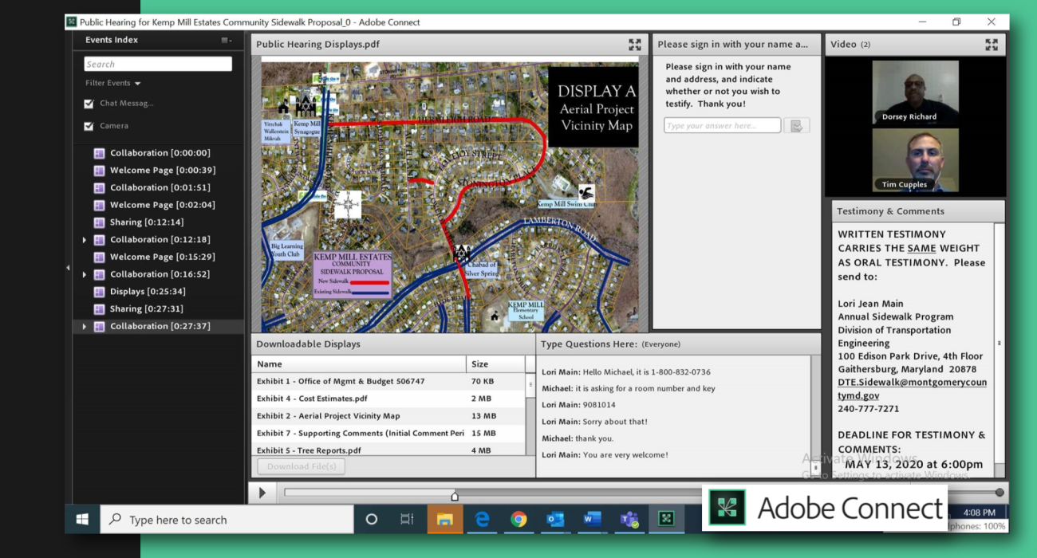Click the playback seek bar position handle

pyautogui.click(x=455, y=495)
